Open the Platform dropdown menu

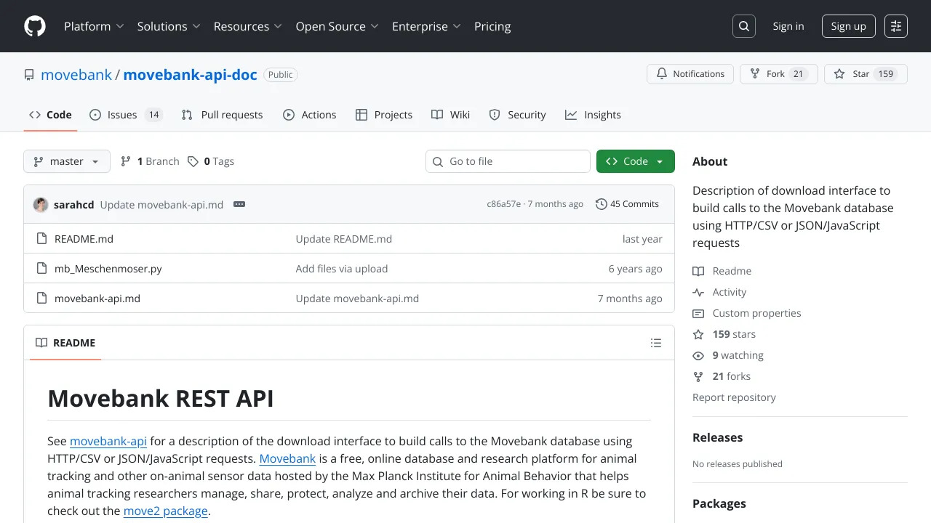tap(93, 26)
